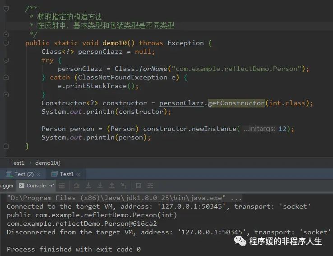Click the try keyword
333x256 pixels.
(47, 61)
